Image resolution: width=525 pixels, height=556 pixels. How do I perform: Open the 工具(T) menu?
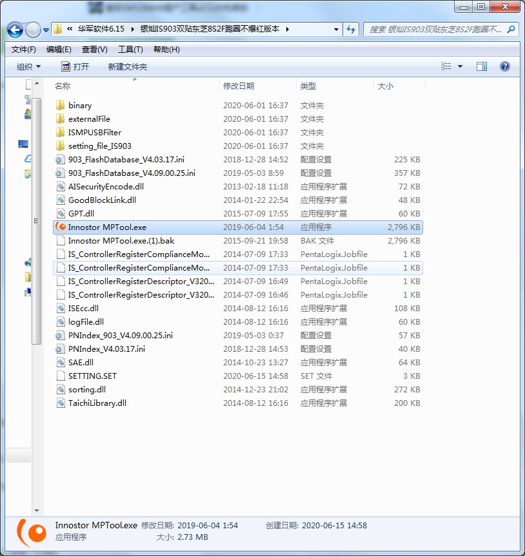(130, 50)
